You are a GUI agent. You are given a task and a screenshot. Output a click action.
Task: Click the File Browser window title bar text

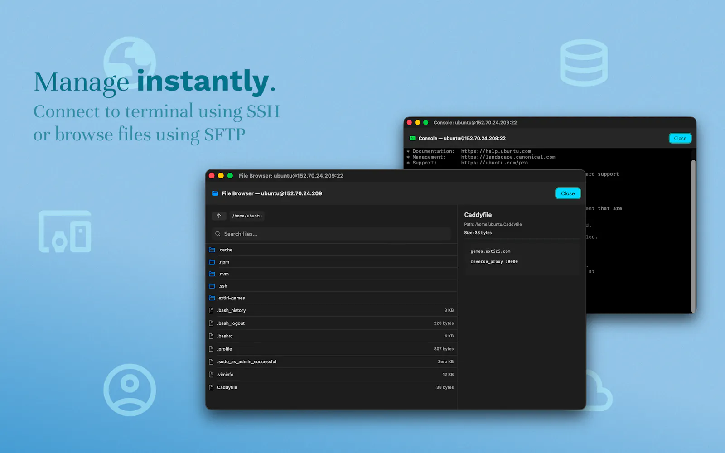click(x=291, y=176)
